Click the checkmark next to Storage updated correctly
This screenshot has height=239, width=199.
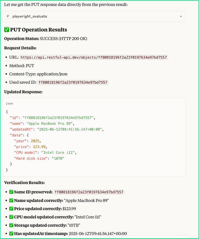click(x=11, y=225)
